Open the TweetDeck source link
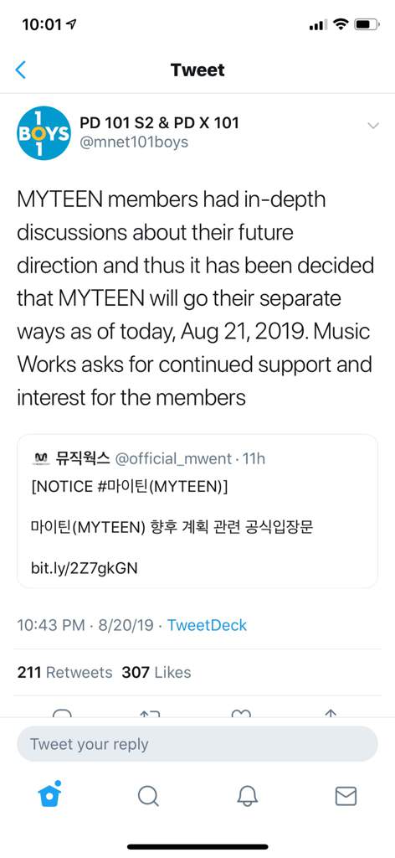Image resolution: width=395 pixels, height=858 pixels. [207, 625]
